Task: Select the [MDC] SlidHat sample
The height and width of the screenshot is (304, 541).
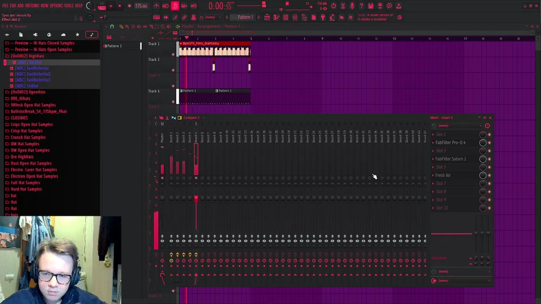Action: click(x=27, y=86)
